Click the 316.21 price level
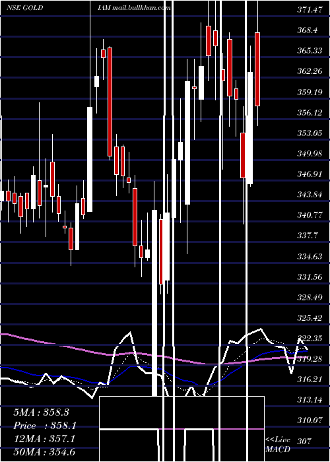Image resolution: width=330 pixels, height=462 pixels. click(x=310, y=379)
